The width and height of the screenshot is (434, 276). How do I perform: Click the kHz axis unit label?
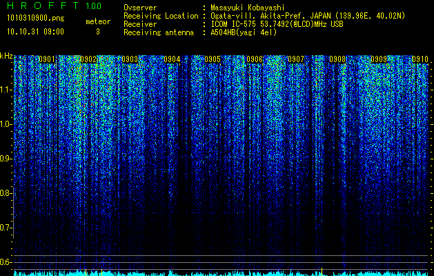(6, 56)
